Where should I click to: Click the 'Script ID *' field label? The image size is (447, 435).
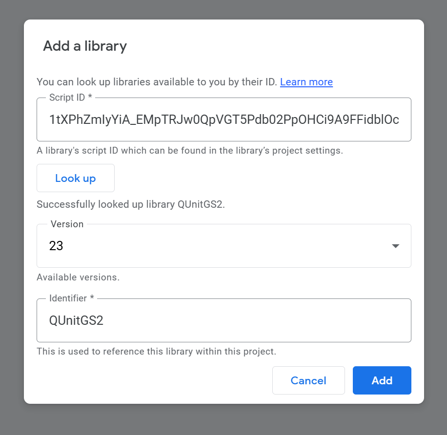point(71,98)
